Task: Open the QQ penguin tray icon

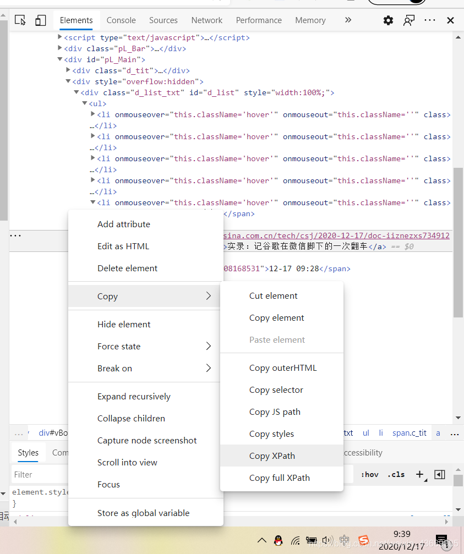Action: tap(279, 540)
